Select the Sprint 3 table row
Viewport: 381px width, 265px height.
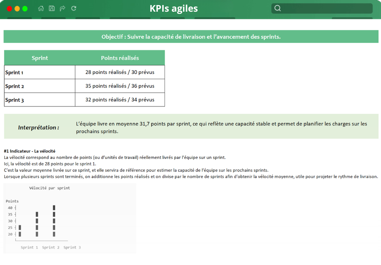pos(84,100)
